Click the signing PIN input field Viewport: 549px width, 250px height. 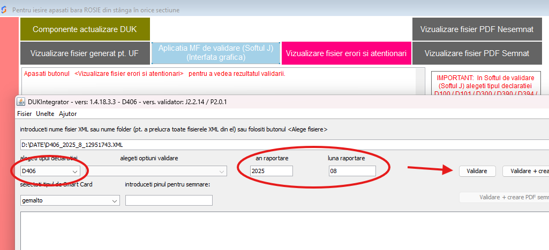tap(169, 200)
